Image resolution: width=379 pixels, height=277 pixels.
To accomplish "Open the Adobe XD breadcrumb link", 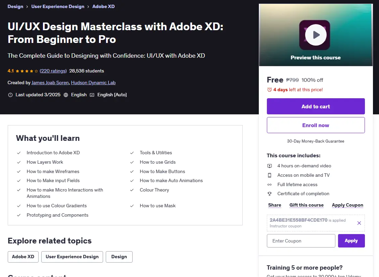I will click(103, 6).
